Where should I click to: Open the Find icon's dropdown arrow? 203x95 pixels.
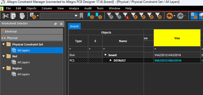pyautogui.click(x=38, y=16)
